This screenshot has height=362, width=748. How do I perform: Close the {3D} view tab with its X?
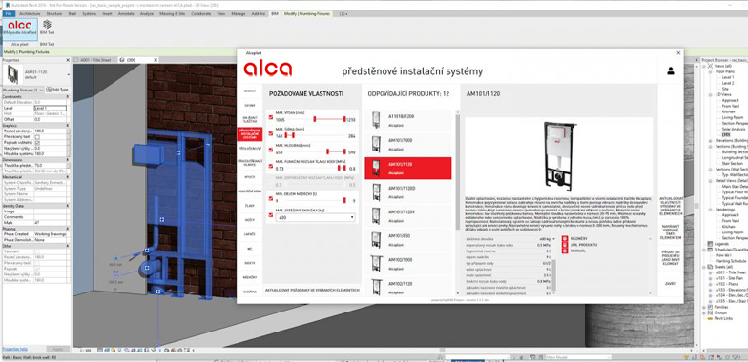click(x=156, y=60)
